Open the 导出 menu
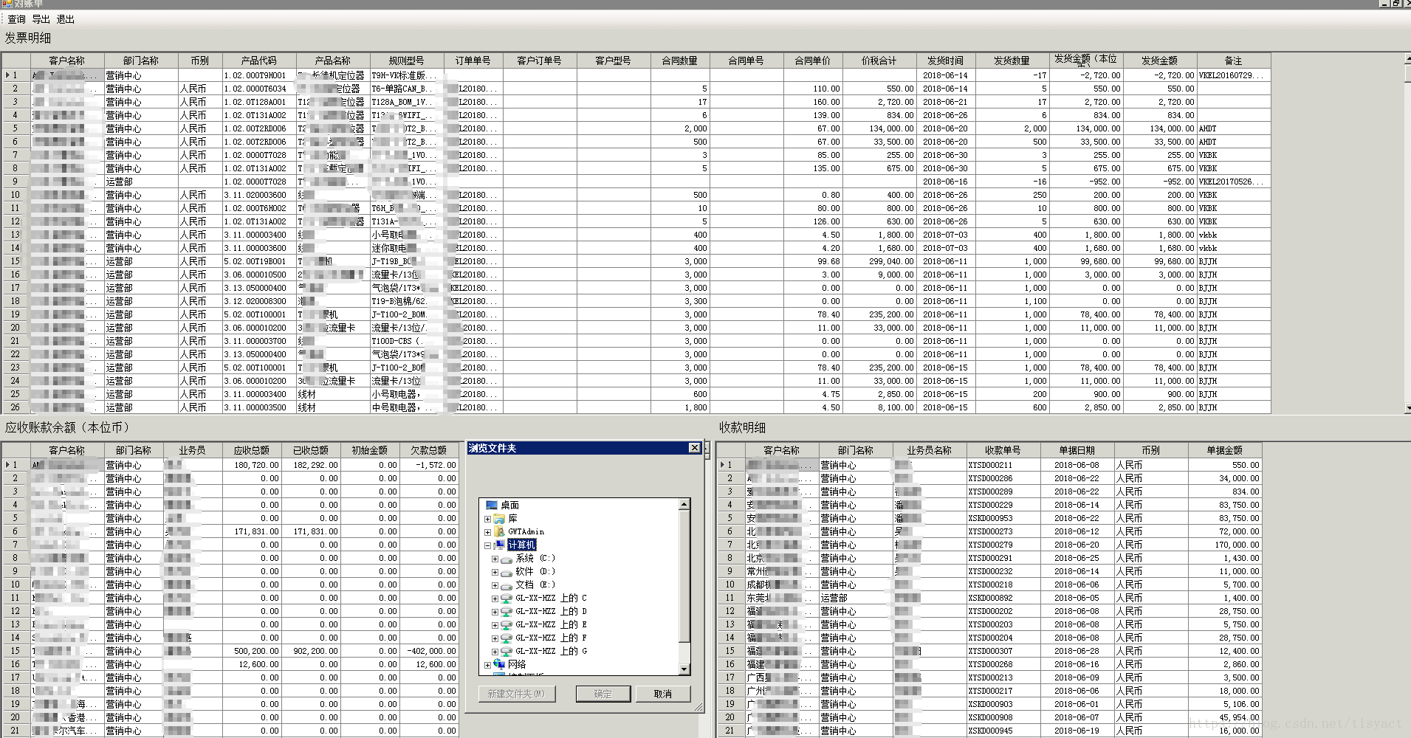Screen dimensions: 1411x738 tap(41, 19)
